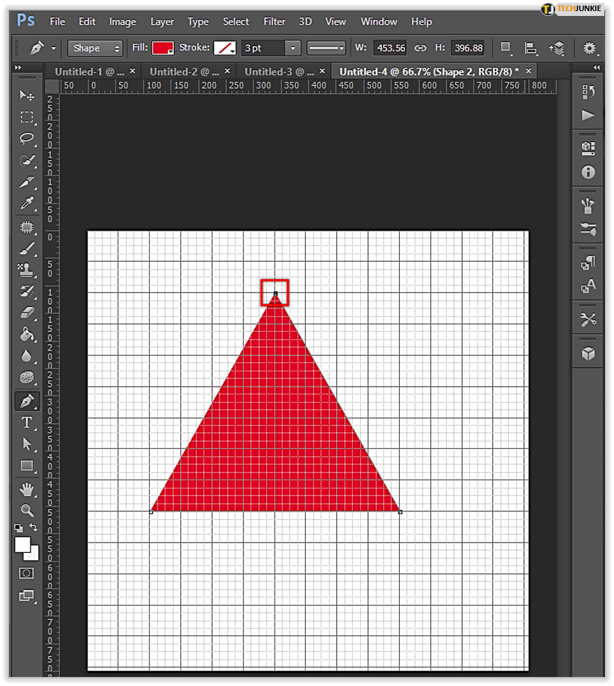Click the shape height field 396.88
This screenshot has width=614, height=686.
468,48
